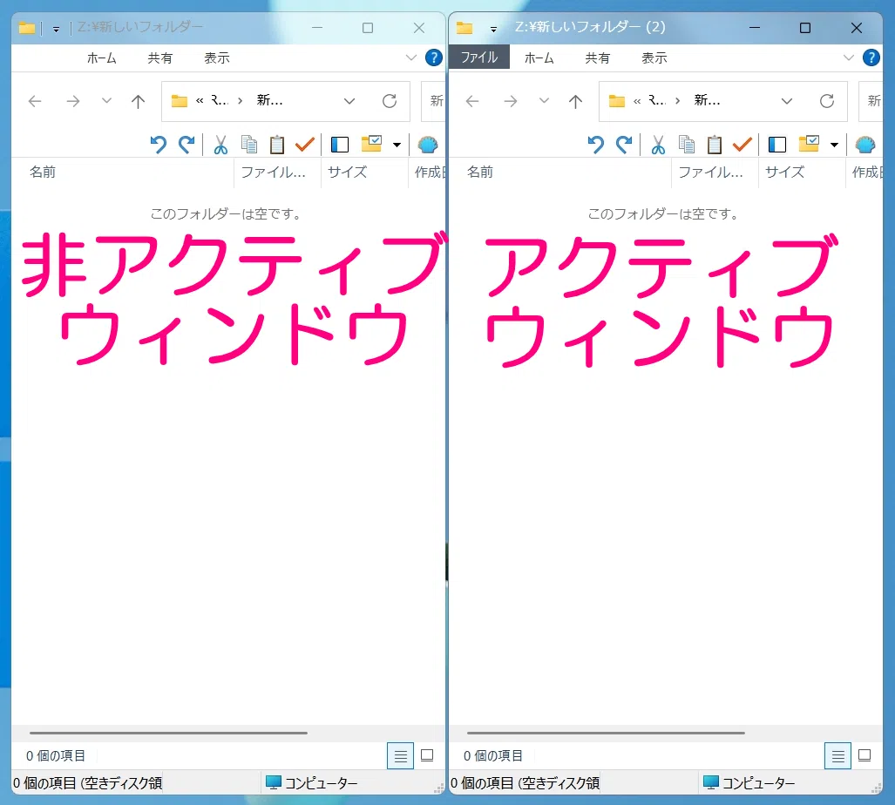Open ホーム tab in left window
The height and width of the screenshot is (805, 895).
(x=102, y=57)
